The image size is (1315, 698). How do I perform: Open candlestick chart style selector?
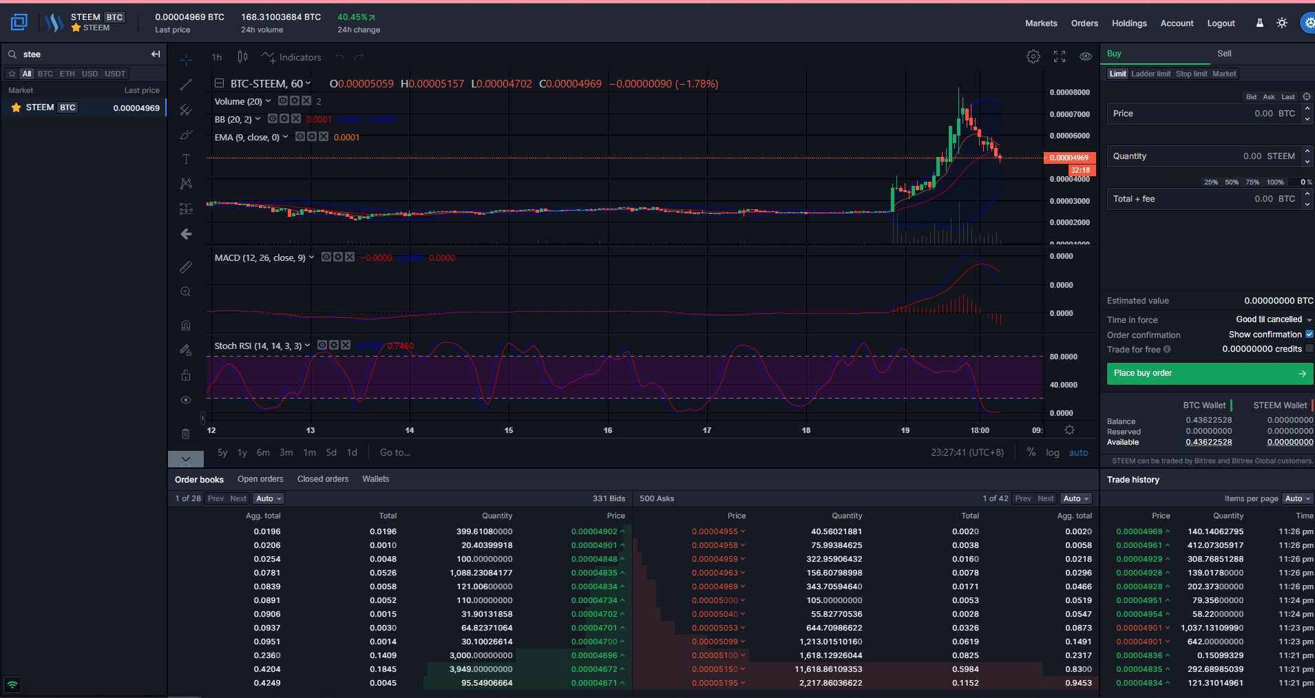[242, 56]
